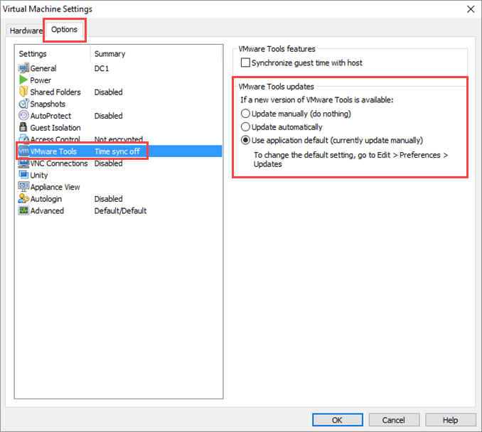Switch to the Hardware tab
This screenshot has width=482, height=432.
pos(26,31)
